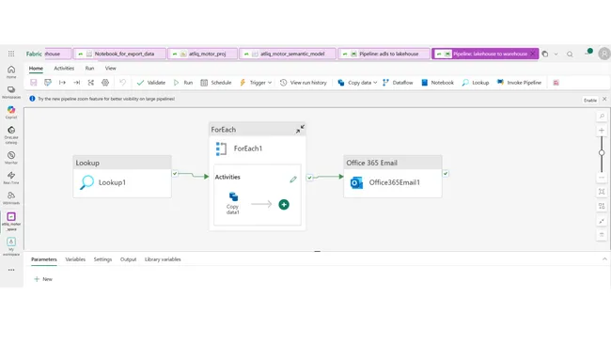Image resolution: width=611 pixels, height=344 pixels.
Task: Click the Schedule button
Action: (216, 83)
